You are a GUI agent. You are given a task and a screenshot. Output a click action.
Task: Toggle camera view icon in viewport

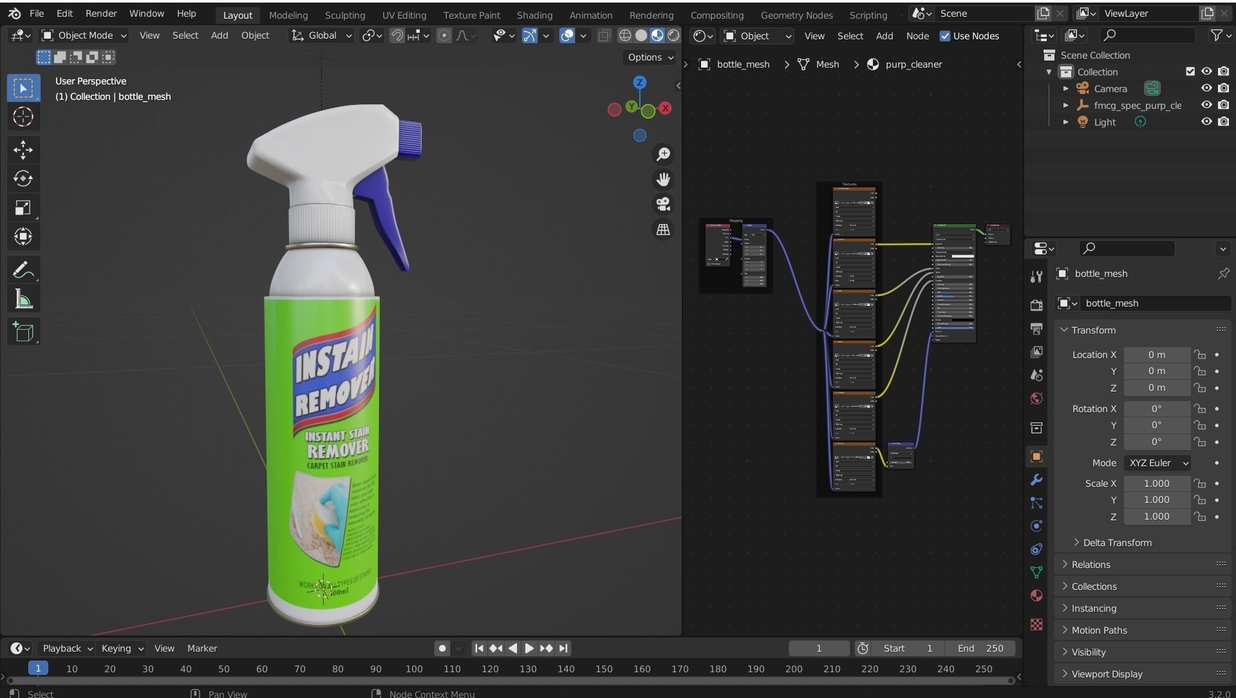click(663, 205)
